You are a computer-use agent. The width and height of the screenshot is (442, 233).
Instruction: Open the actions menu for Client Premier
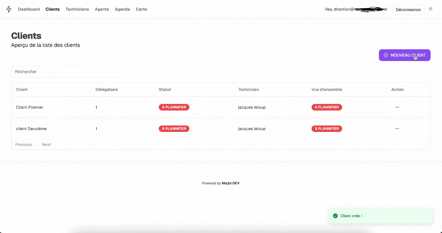tap(397, 107)
